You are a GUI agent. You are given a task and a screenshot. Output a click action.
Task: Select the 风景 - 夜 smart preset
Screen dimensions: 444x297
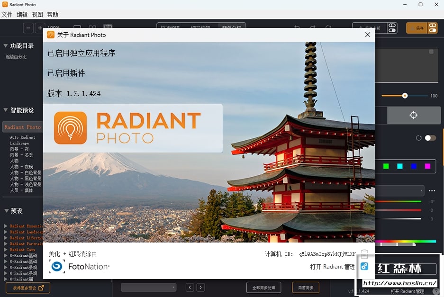point(19,149)
